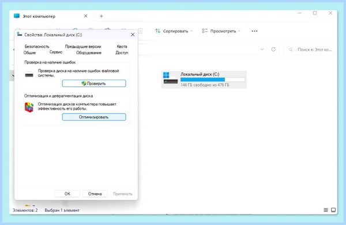Refresh the Explorer folder view
The width and height of the screenshot is (346, 225).
pos(273,49)
